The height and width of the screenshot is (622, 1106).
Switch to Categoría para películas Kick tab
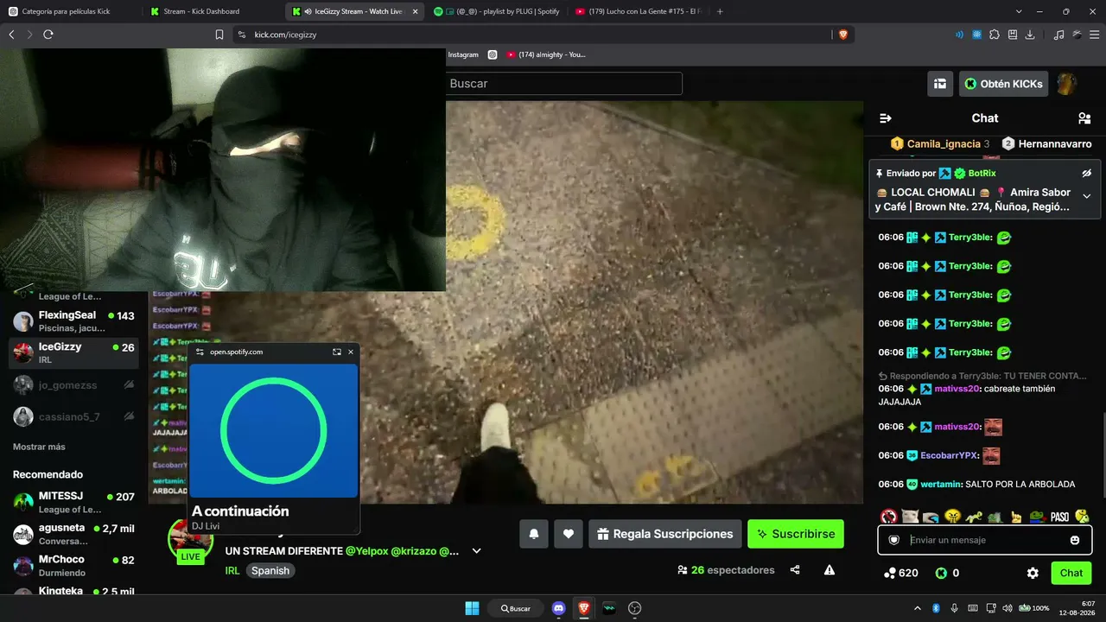[x=69, y=11]
